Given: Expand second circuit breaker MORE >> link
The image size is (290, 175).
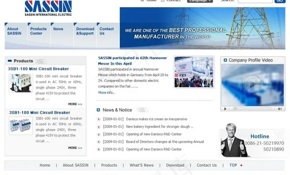Looking at the screenshot, I should pos(75,148).
